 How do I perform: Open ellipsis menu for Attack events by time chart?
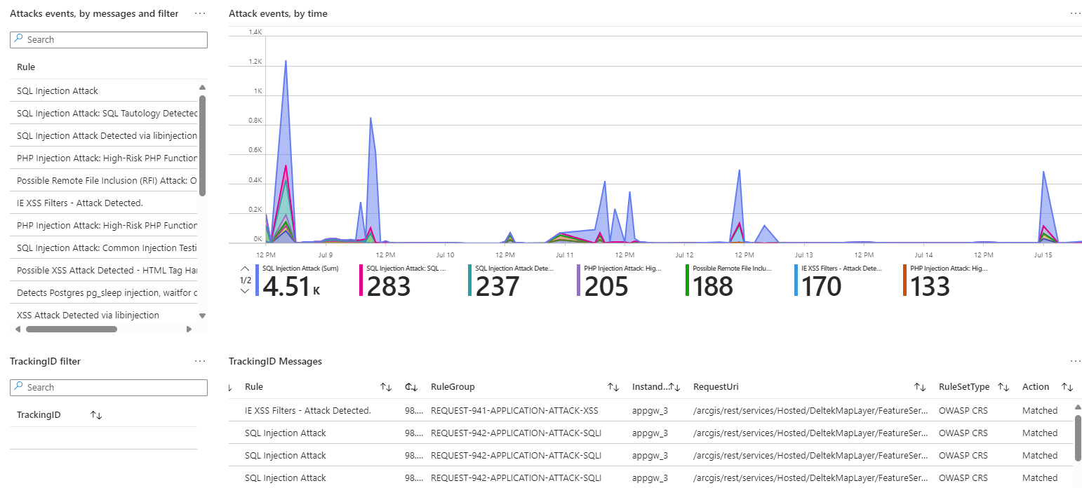click(1075, 13)
